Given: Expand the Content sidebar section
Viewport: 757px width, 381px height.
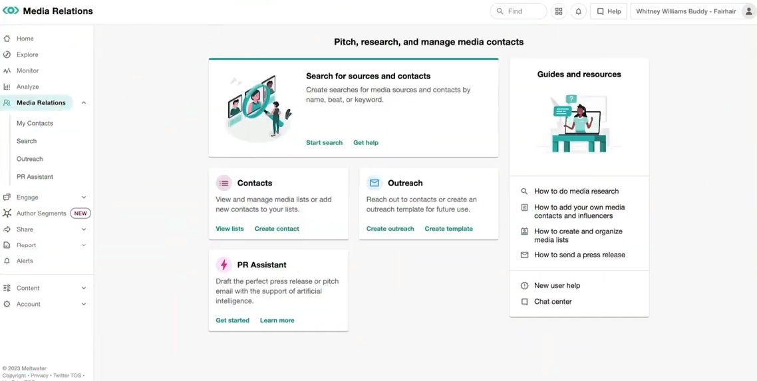Looking at the screenshot, I should (x=84, y=288).
